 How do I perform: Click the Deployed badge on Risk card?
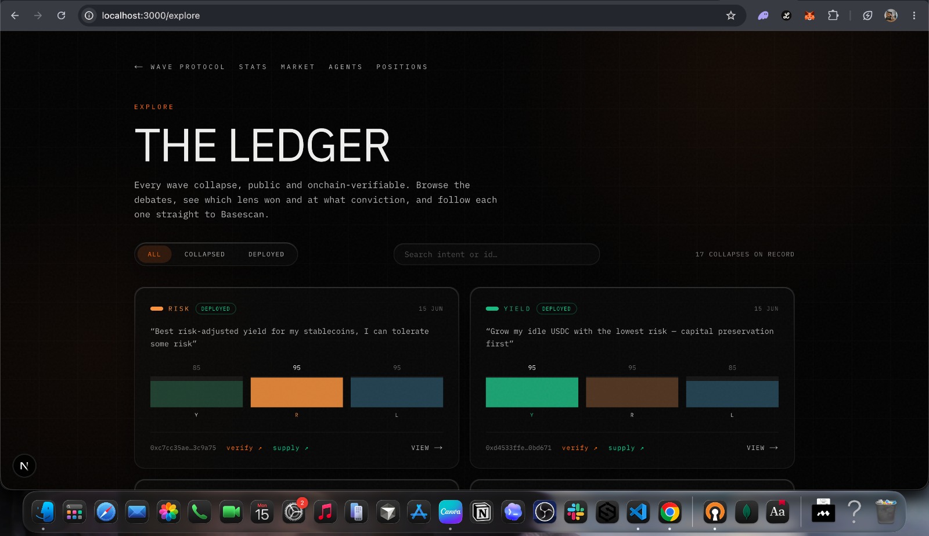coord(215,309)
